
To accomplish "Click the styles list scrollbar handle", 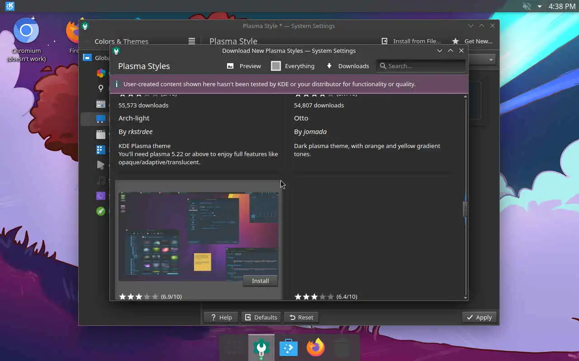I will coord(465,209).
